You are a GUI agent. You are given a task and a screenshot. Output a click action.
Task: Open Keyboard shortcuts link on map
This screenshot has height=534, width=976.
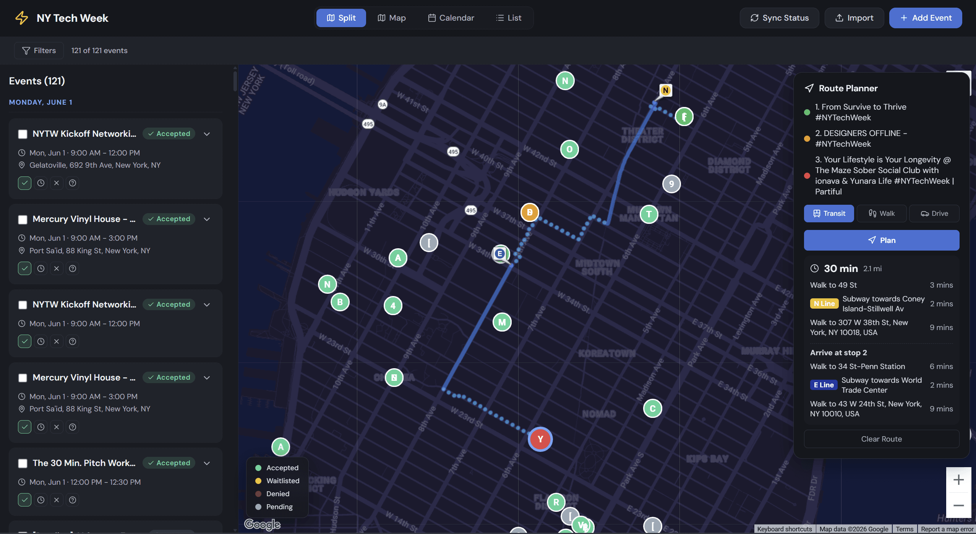[785, 529]
